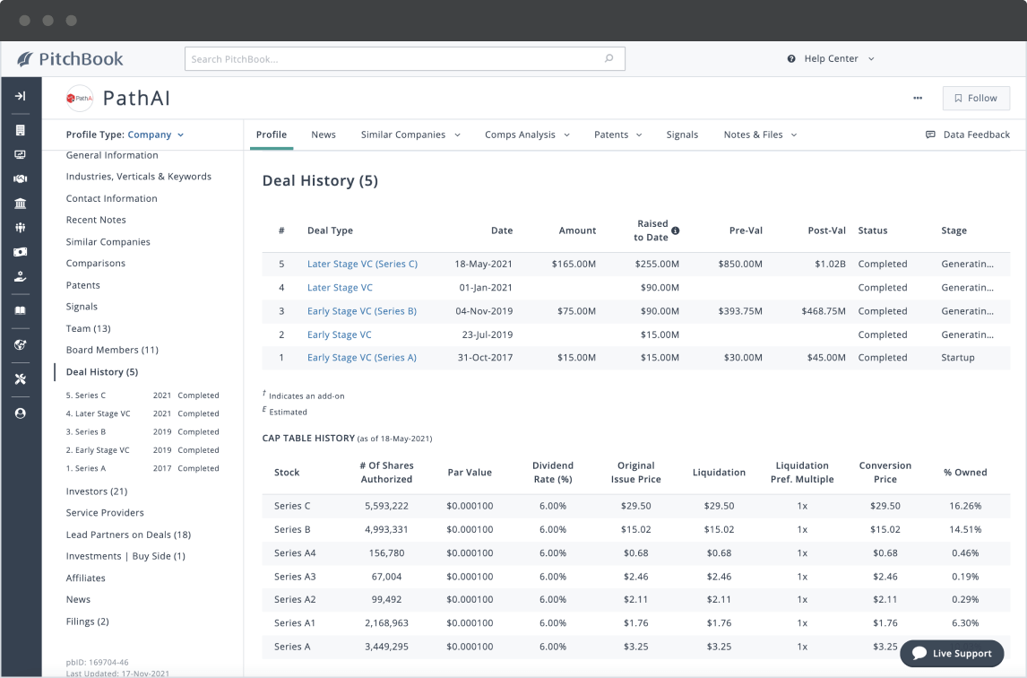Go to Service Providers section
The width and height of the screenshot is (1027, 678).
[x=105, y=512]
